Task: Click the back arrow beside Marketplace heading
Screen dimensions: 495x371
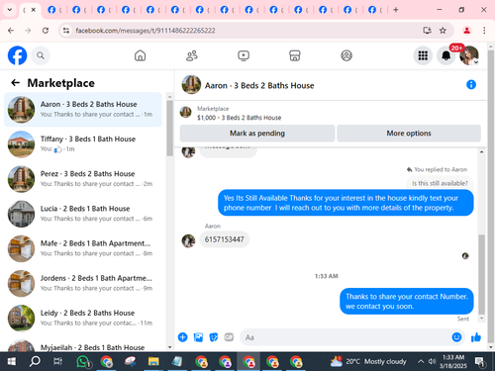Action: 15,83
